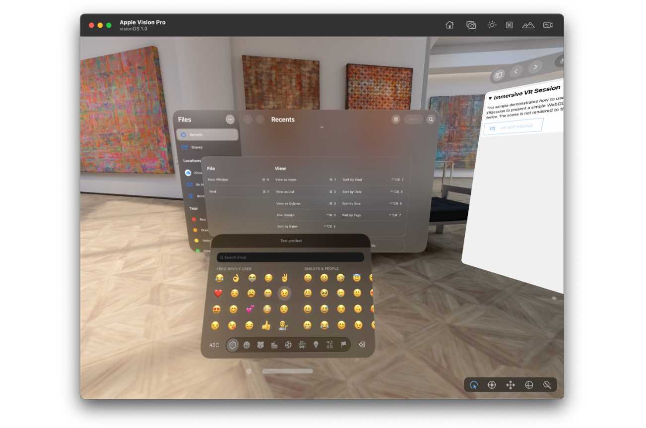The image size is (646, 428).
Task: Choose Find from the File menu
Action: pyautogui.click(x=238, y=191)
